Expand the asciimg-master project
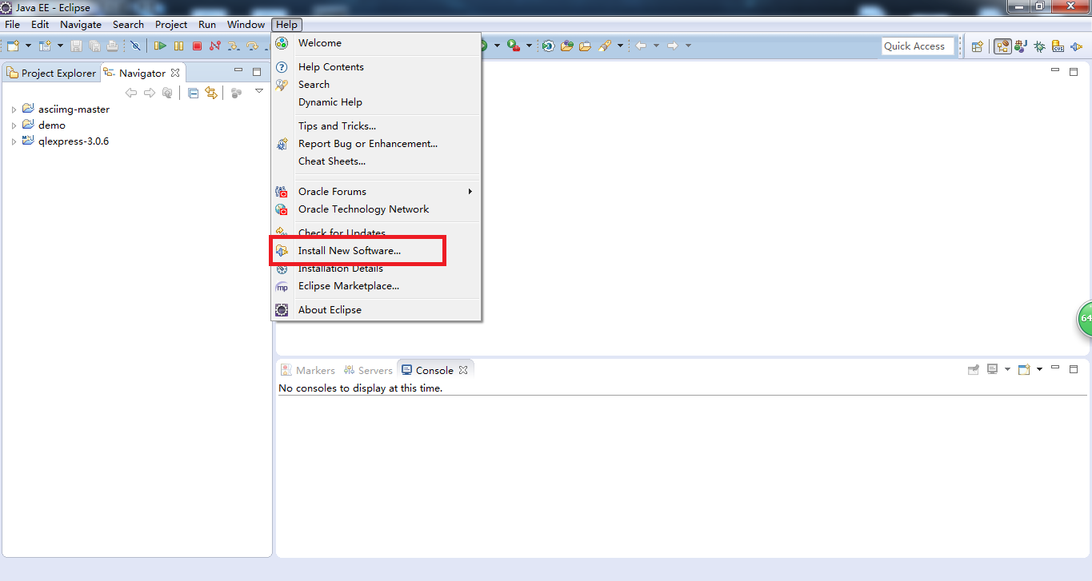Image resolution: width=1092 pixels, height=581 pixels. click(14, 109)
